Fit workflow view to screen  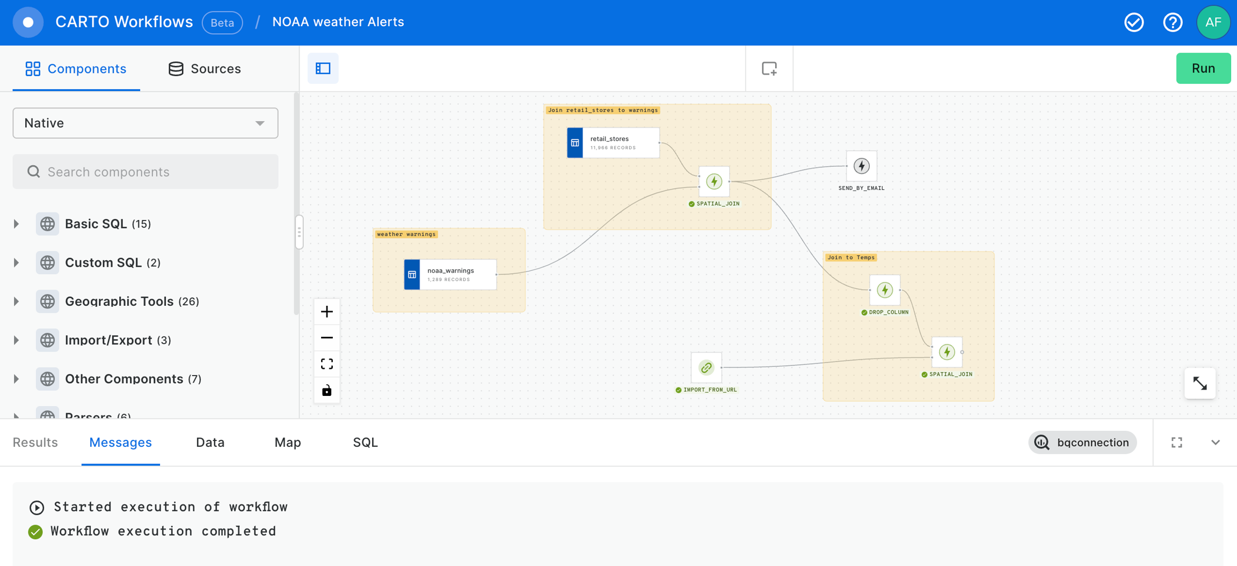pos(326,364)
